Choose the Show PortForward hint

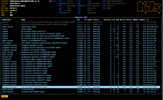tap(112, 1)
